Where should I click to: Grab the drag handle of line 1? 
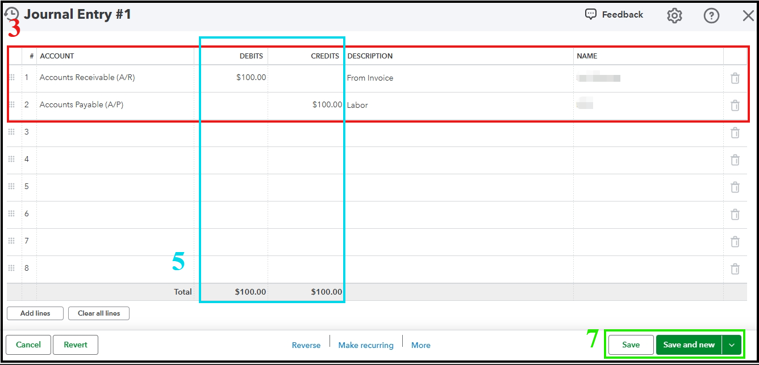point(11,78)
